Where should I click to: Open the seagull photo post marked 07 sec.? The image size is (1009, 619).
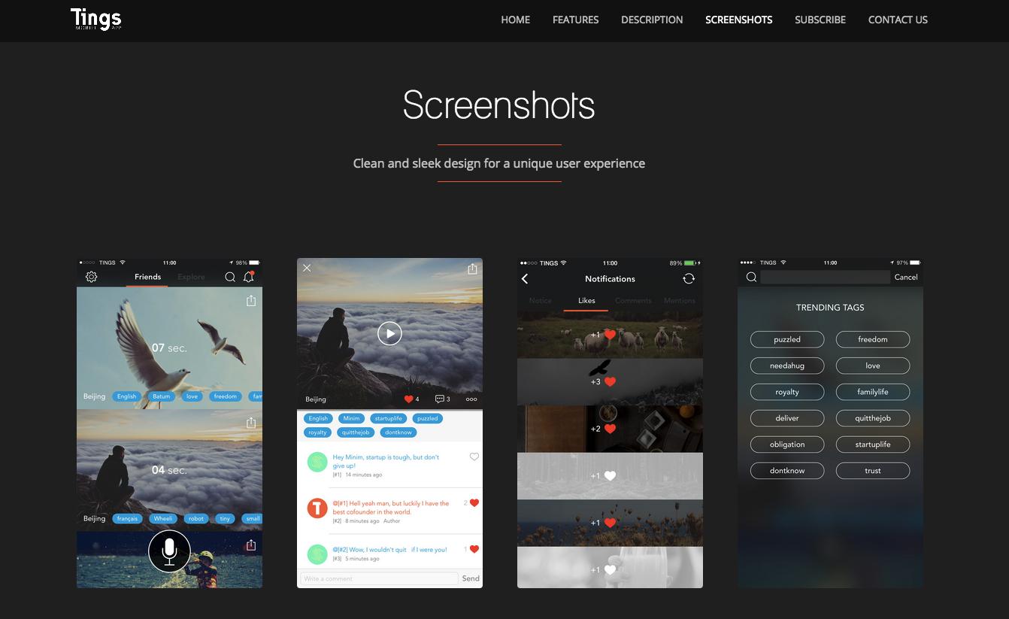coord(169,347)
